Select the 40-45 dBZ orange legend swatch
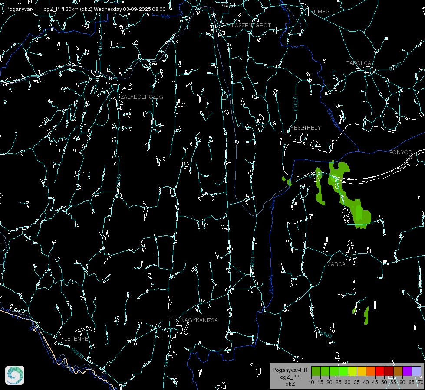The height and width of the screenshot is (390, 425). [371, 371]
